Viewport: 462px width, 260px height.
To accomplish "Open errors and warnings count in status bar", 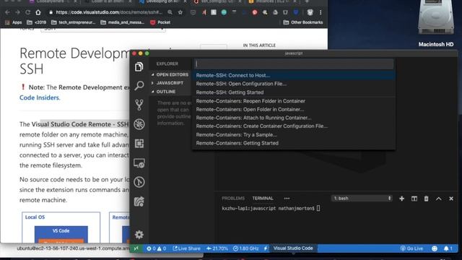I will pyautogui.click(x=156, y=248).
